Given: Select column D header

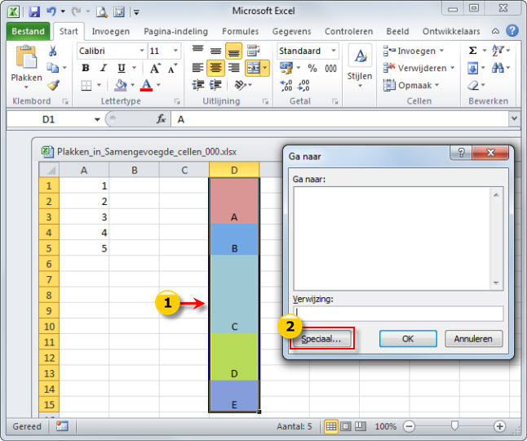Looking at the screenshot, I should (234, 170).
